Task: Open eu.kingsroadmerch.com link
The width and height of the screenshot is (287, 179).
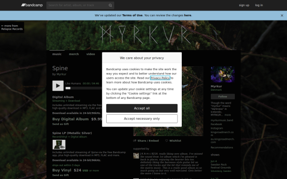Action: pos(222,140)
